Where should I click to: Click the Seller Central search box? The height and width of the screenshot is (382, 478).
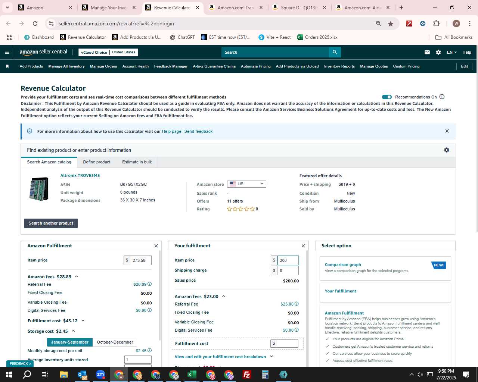tap(275, 52)
